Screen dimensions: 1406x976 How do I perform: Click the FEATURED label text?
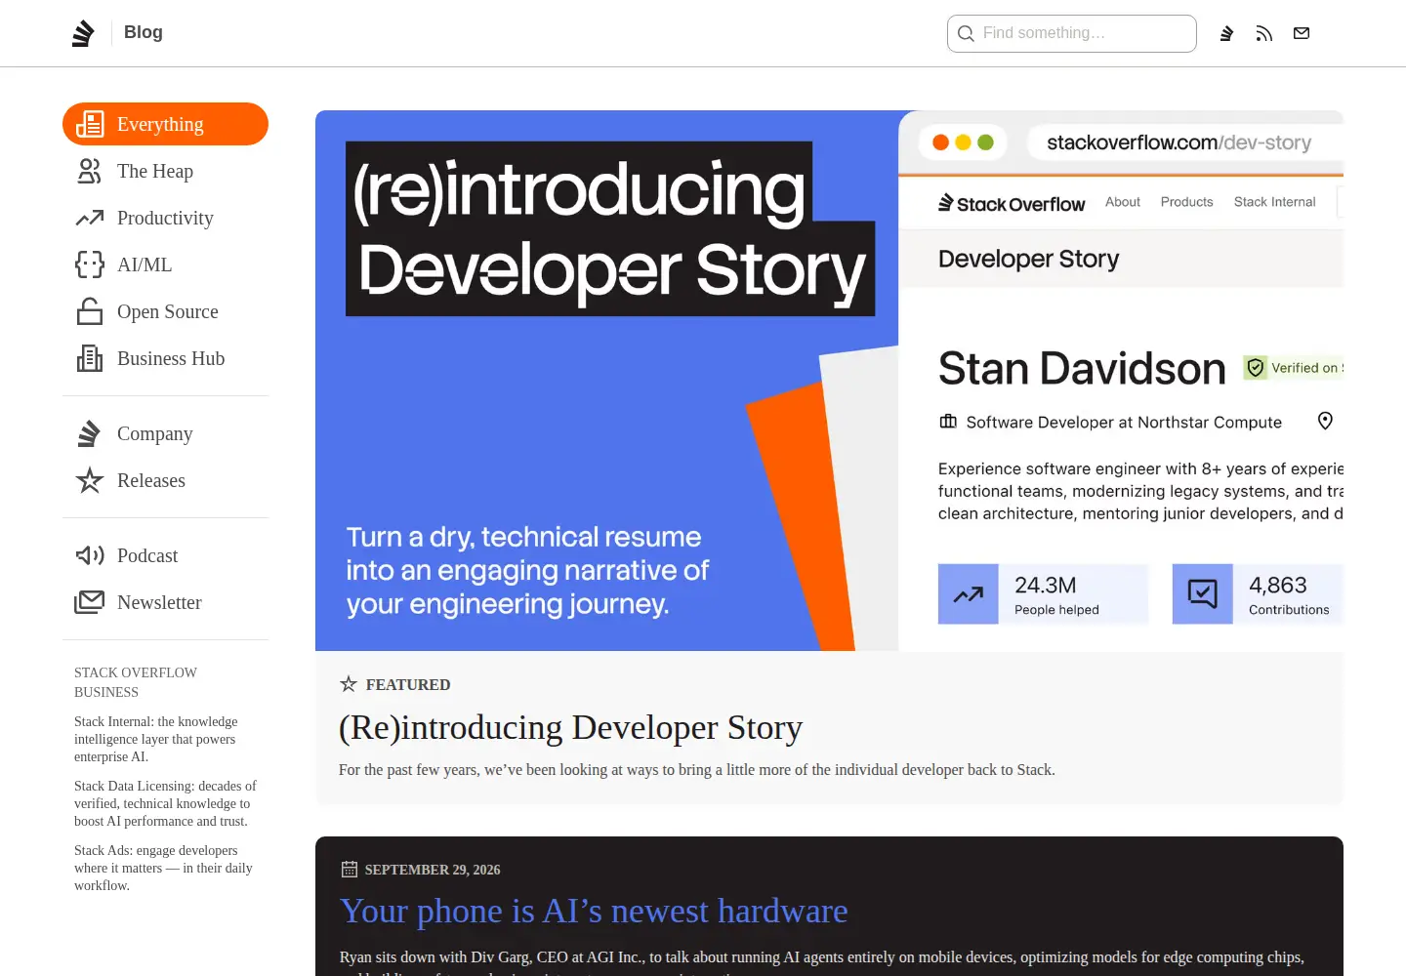click(408, 685)
